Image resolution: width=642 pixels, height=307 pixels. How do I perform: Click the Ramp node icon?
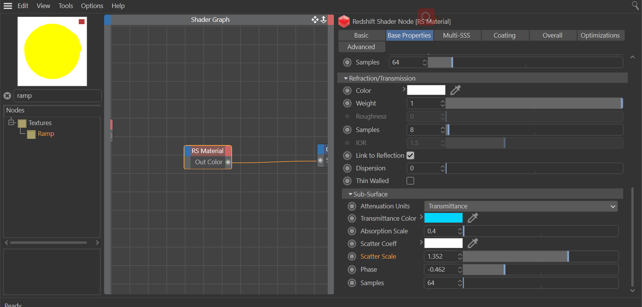[32, 134]
